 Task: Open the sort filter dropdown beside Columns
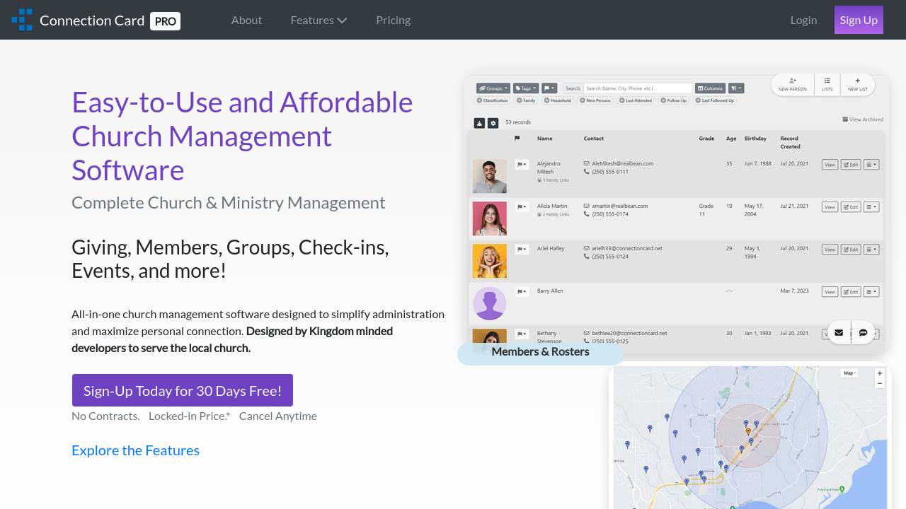(x=736, y=88)
